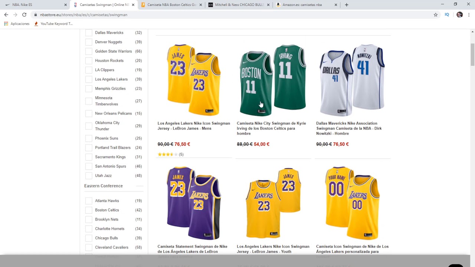Image resolution: width=475 pixels, height=267 pixels.
Task: Click the 54,00 € Celtics sale price
Action: (x=262, y=144)
